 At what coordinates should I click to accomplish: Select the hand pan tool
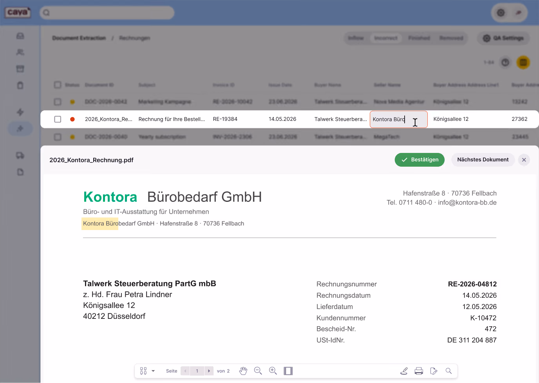243,371
